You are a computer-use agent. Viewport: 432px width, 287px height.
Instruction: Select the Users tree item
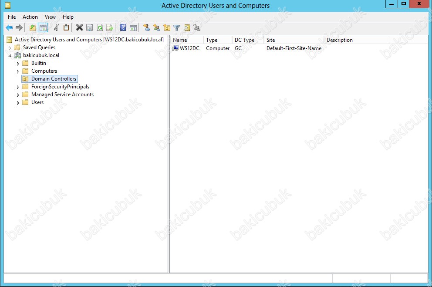click(x=37, y=102)
